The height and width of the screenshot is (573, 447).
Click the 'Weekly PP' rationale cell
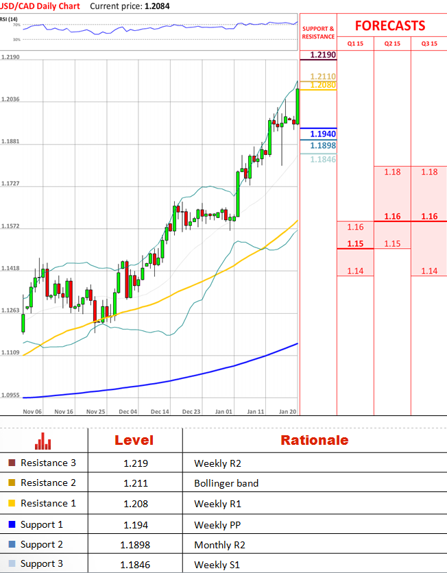[x=217, y=525]
